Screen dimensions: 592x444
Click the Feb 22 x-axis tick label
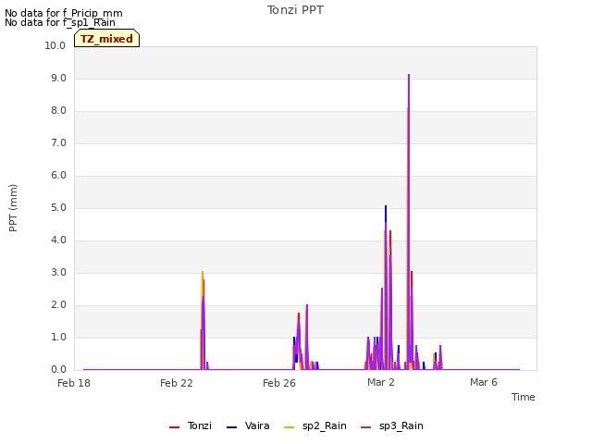[x=177, y=383]
